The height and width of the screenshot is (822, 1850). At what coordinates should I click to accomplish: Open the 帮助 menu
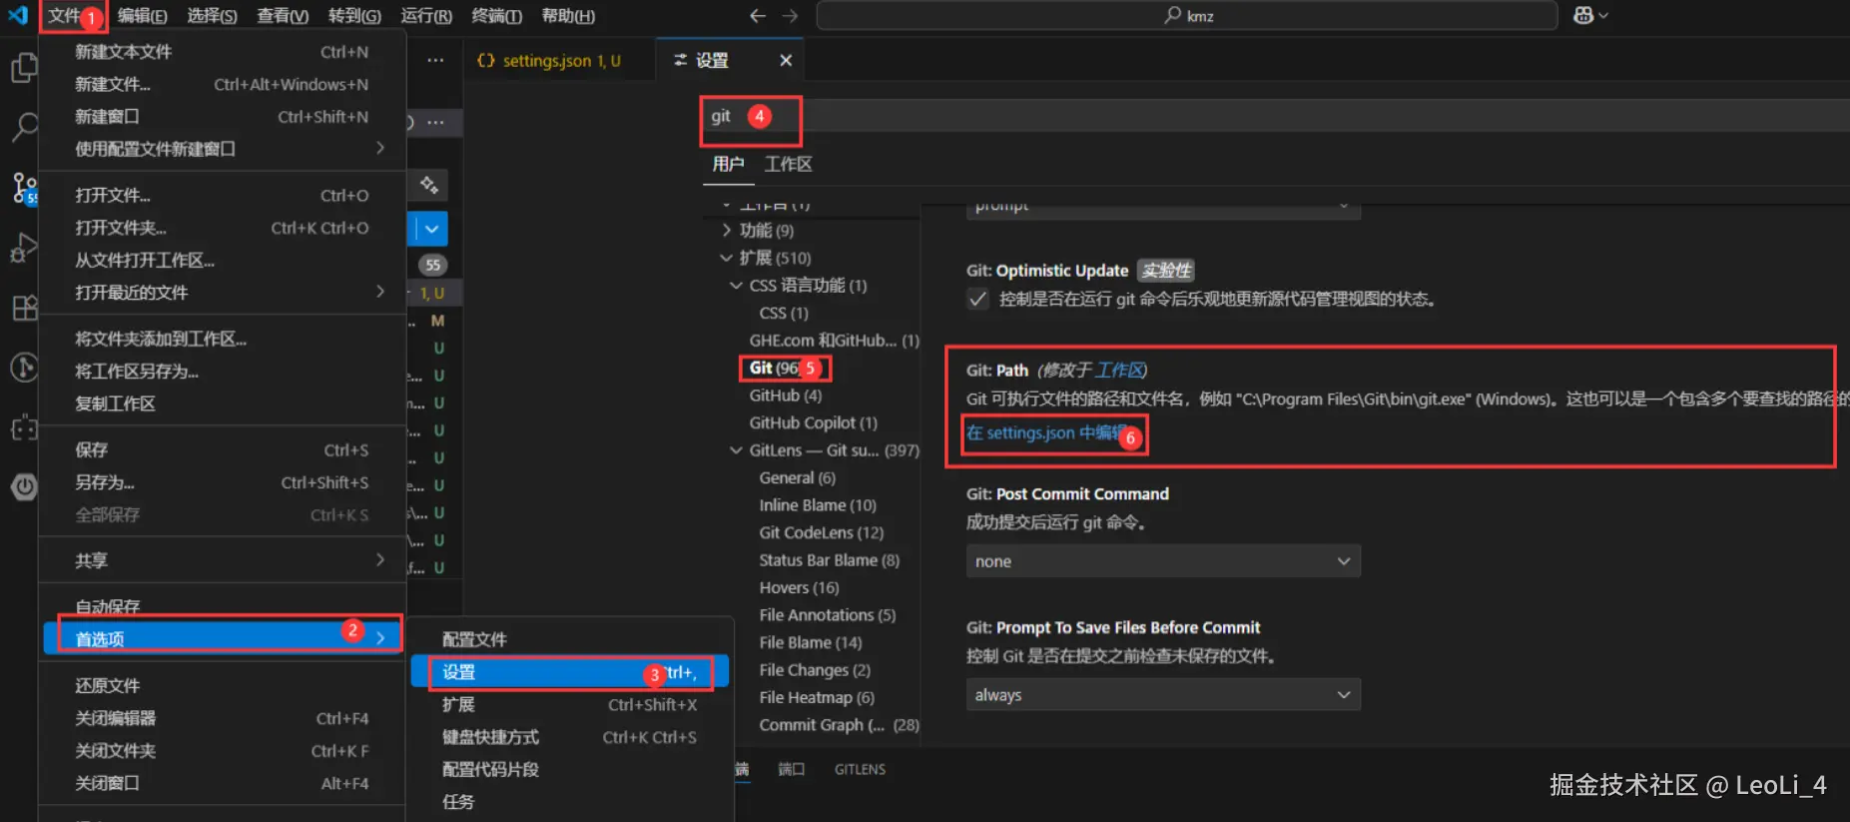[568, 16]
